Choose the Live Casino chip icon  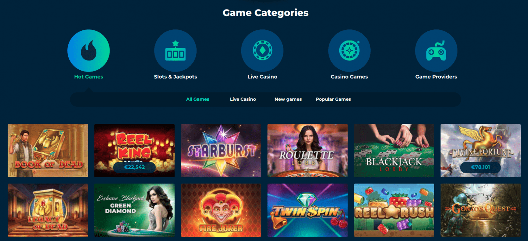pos(262,51)
